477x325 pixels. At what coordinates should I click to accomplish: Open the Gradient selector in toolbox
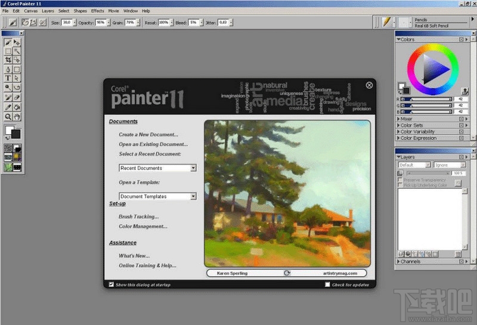click(17, 148)
